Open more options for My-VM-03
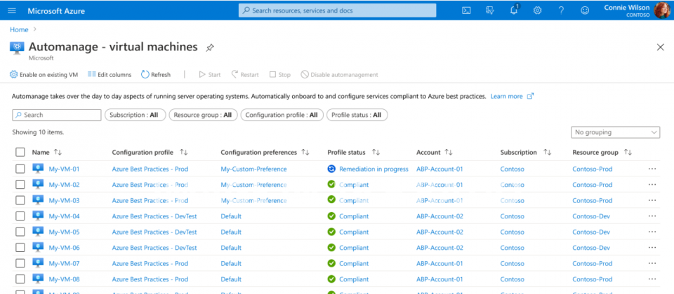674x294 pixels. (x=652, y=200)
